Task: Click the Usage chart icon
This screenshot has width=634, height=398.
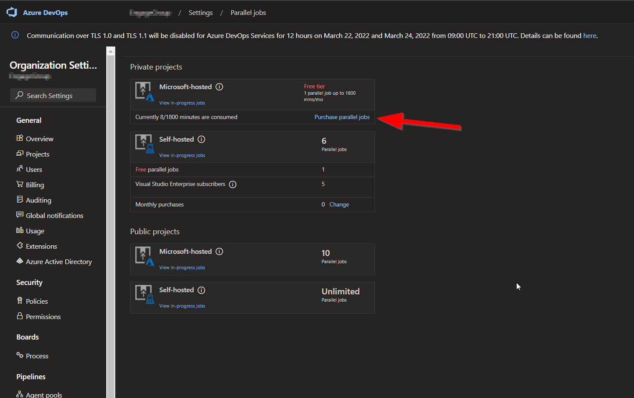Action: tap(20, 230)
